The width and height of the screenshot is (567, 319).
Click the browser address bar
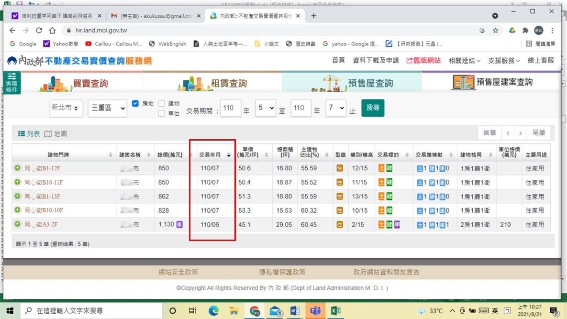point(267,30)
